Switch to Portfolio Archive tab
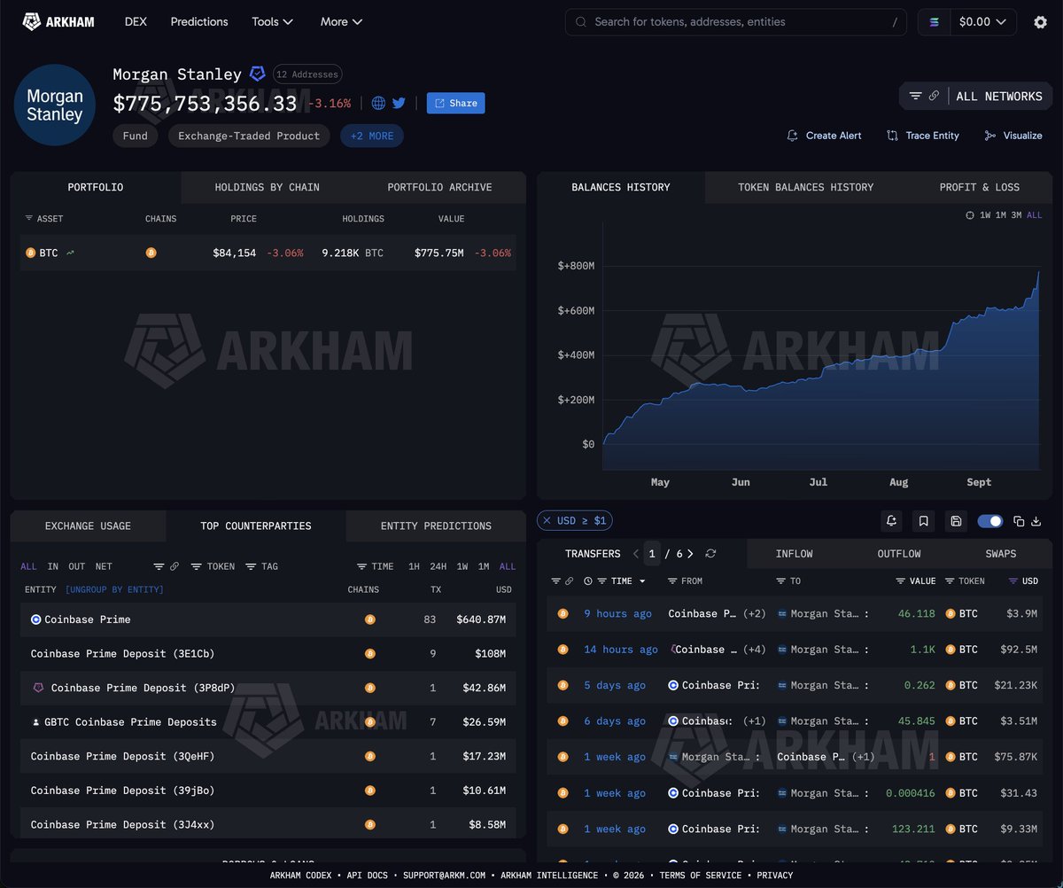 pyautogui.click(x=439, y=187)
